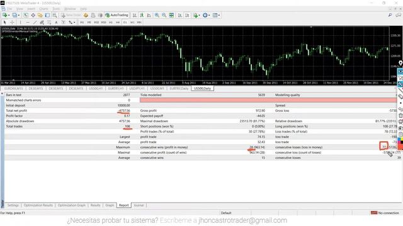Click the Total net profit value -4757.56

tap(124, 110)
